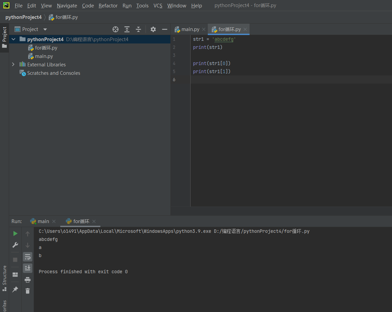Open the Structure tool window side tab
This screenshot has height=312, width=392.
pyautogui.click(x=4, y=278)
